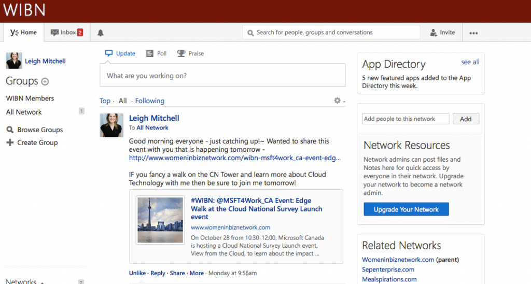Open notifications bell icon

pos(100,33)
